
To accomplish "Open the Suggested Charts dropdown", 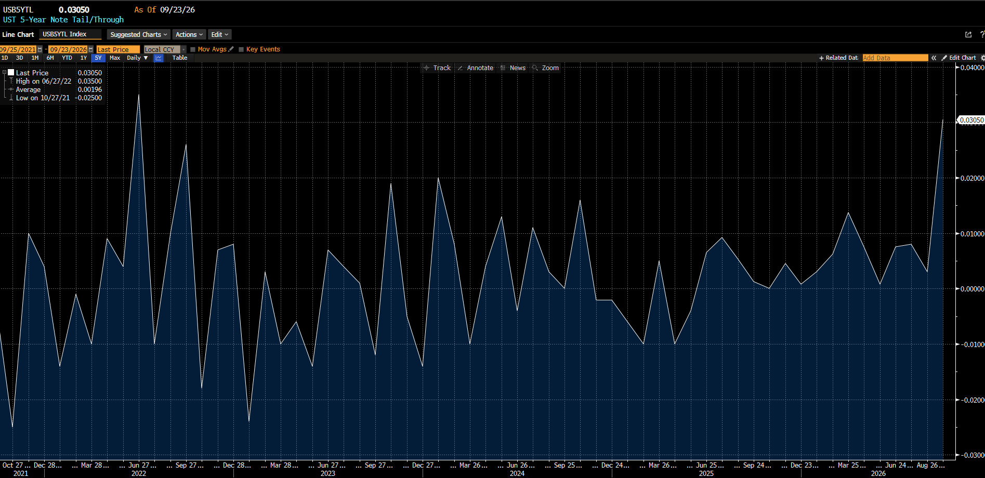I will click(x=139, y=34).
